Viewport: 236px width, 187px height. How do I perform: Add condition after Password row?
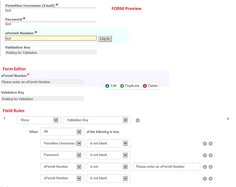[x=205, y=155]
